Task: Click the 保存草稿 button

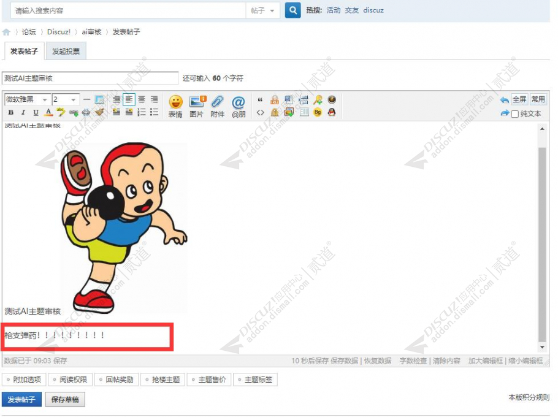Action: [65, 400]
